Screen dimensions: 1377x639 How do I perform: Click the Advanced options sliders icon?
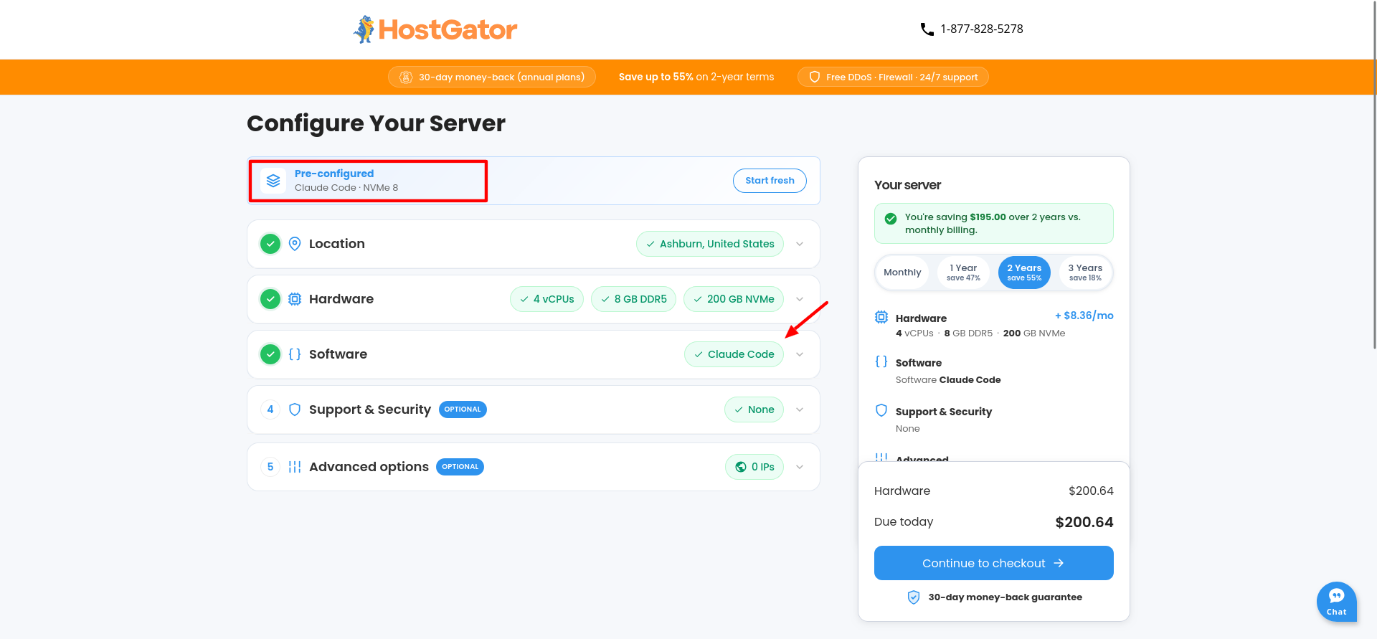click(295, 467)
